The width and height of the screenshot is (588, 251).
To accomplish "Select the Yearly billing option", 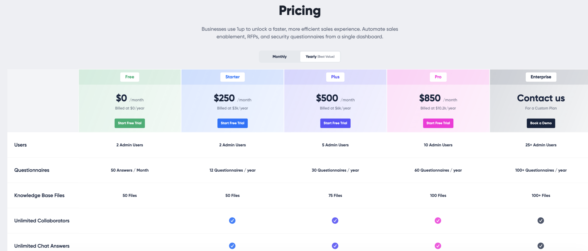I will 320,57.
